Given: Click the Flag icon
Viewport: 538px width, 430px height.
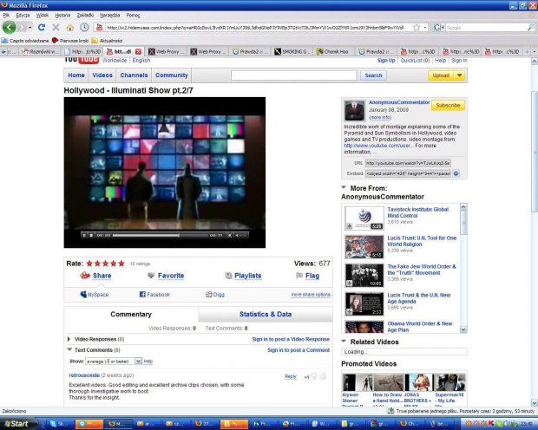Looking at the screenshot, I should 299,276.
